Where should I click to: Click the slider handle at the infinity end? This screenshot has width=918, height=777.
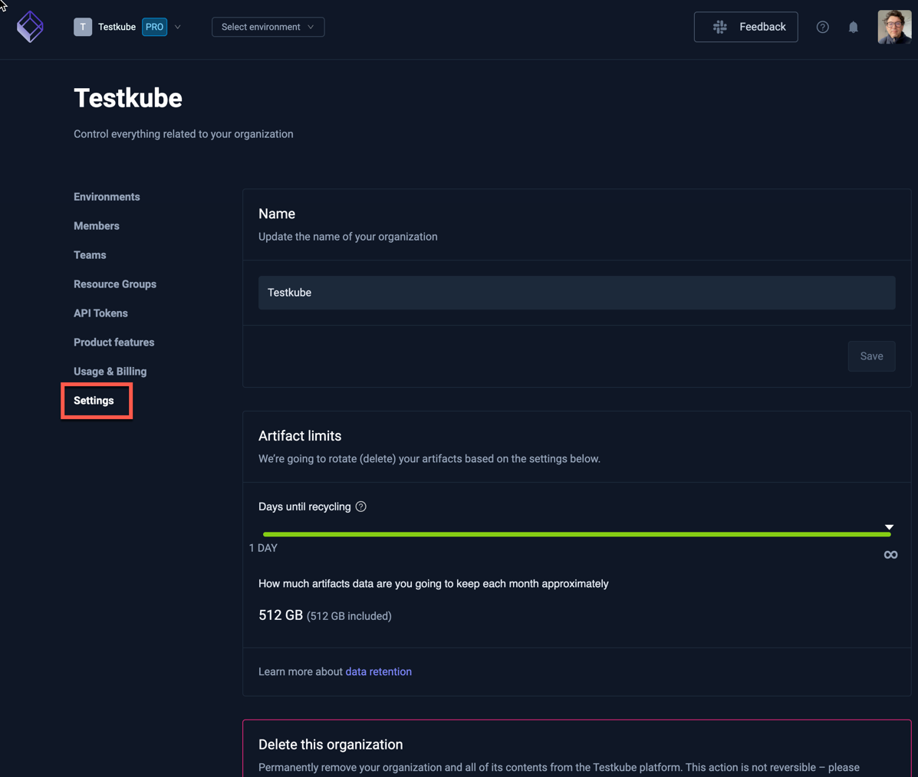click(x=889, y=528)
